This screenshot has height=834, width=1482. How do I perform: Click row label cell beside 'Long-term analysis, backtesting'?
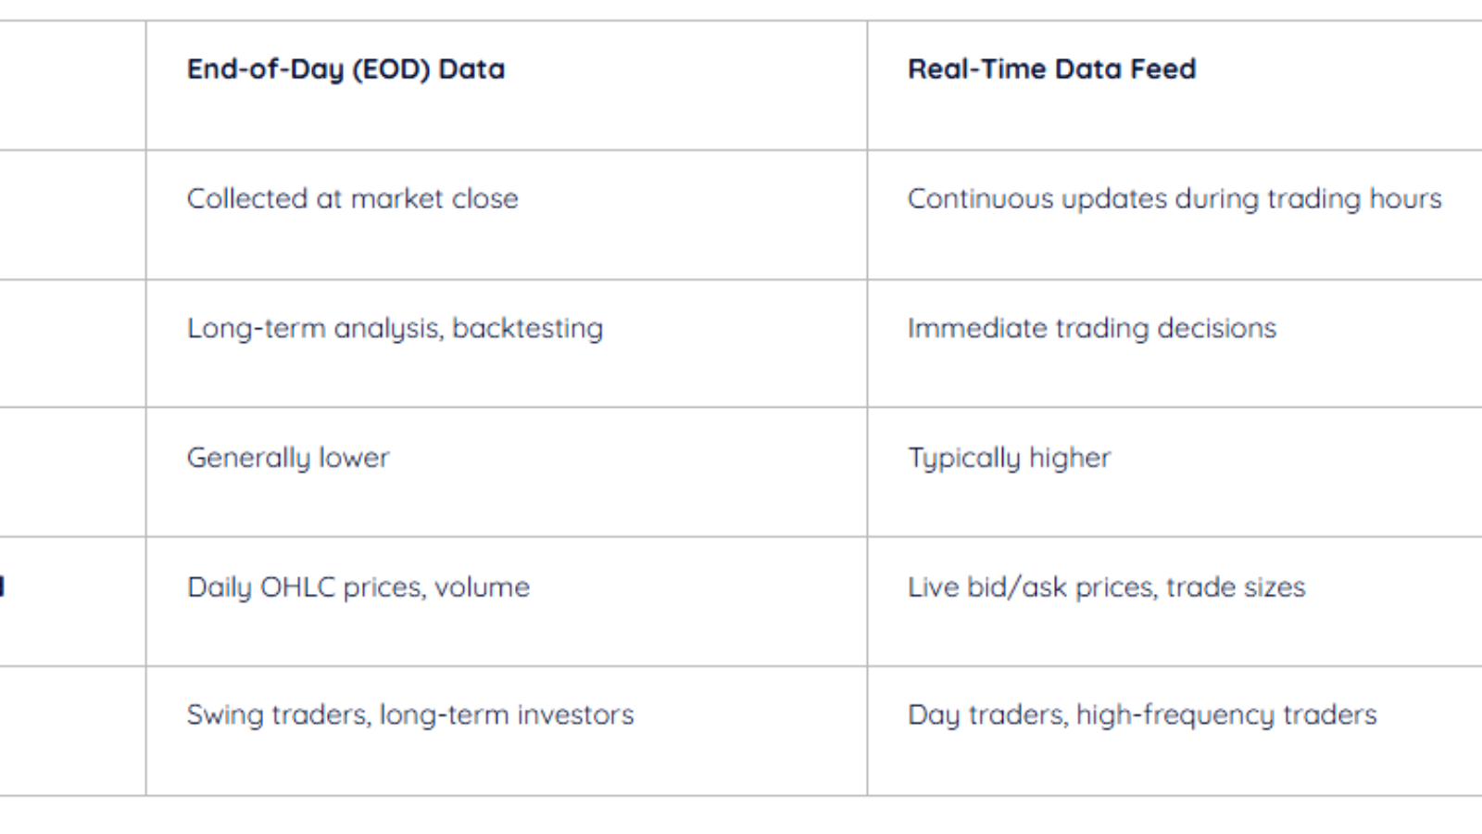click(72, 344)
